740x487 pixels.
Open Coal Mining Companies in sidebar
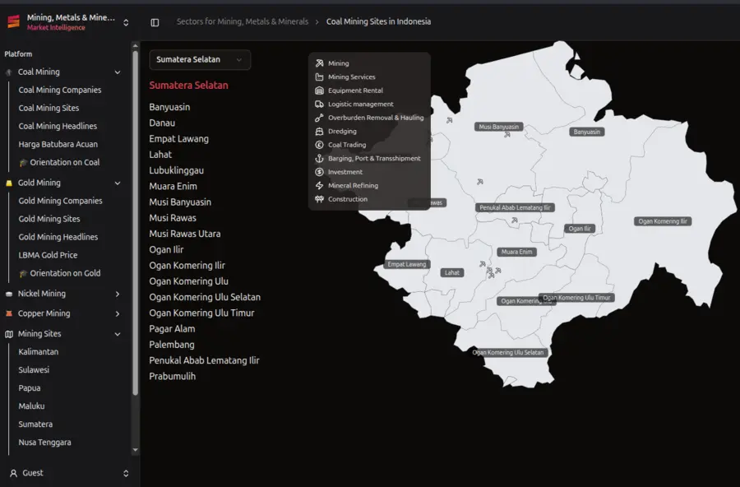pyautogui.click(x=60, y=90)
